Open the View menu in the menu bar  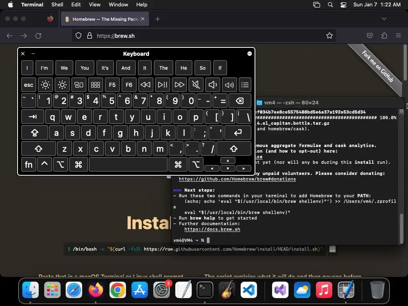(x=94, y=5)
